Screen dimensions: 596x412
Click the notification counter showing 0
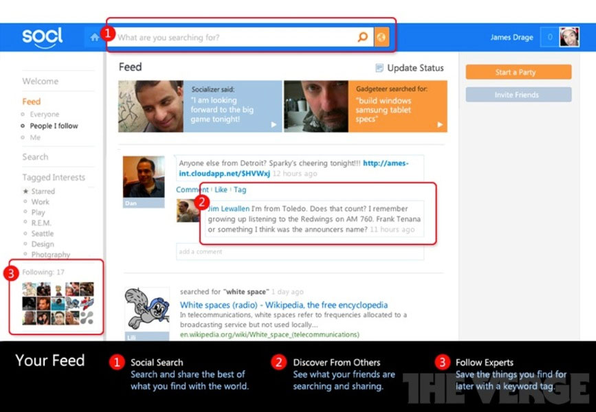(x=549, y=37)
